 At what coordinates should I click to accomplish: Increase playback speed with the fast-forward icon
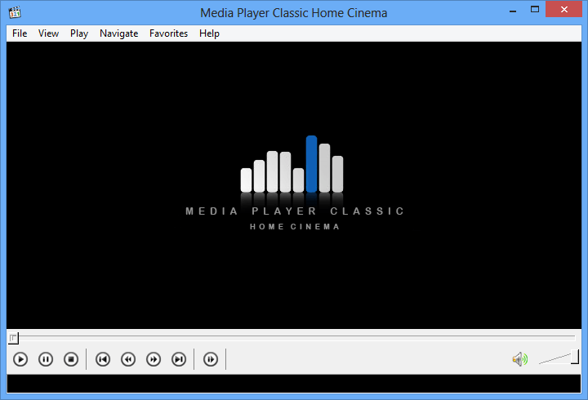[154, 359]
